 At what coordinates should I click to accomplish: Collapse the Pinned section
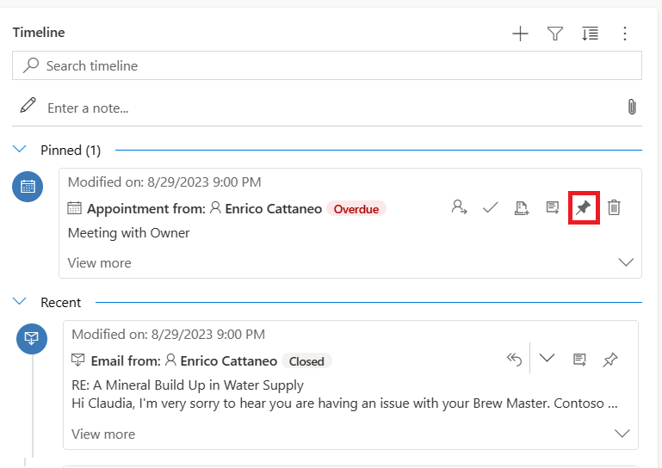coord(20,150)
